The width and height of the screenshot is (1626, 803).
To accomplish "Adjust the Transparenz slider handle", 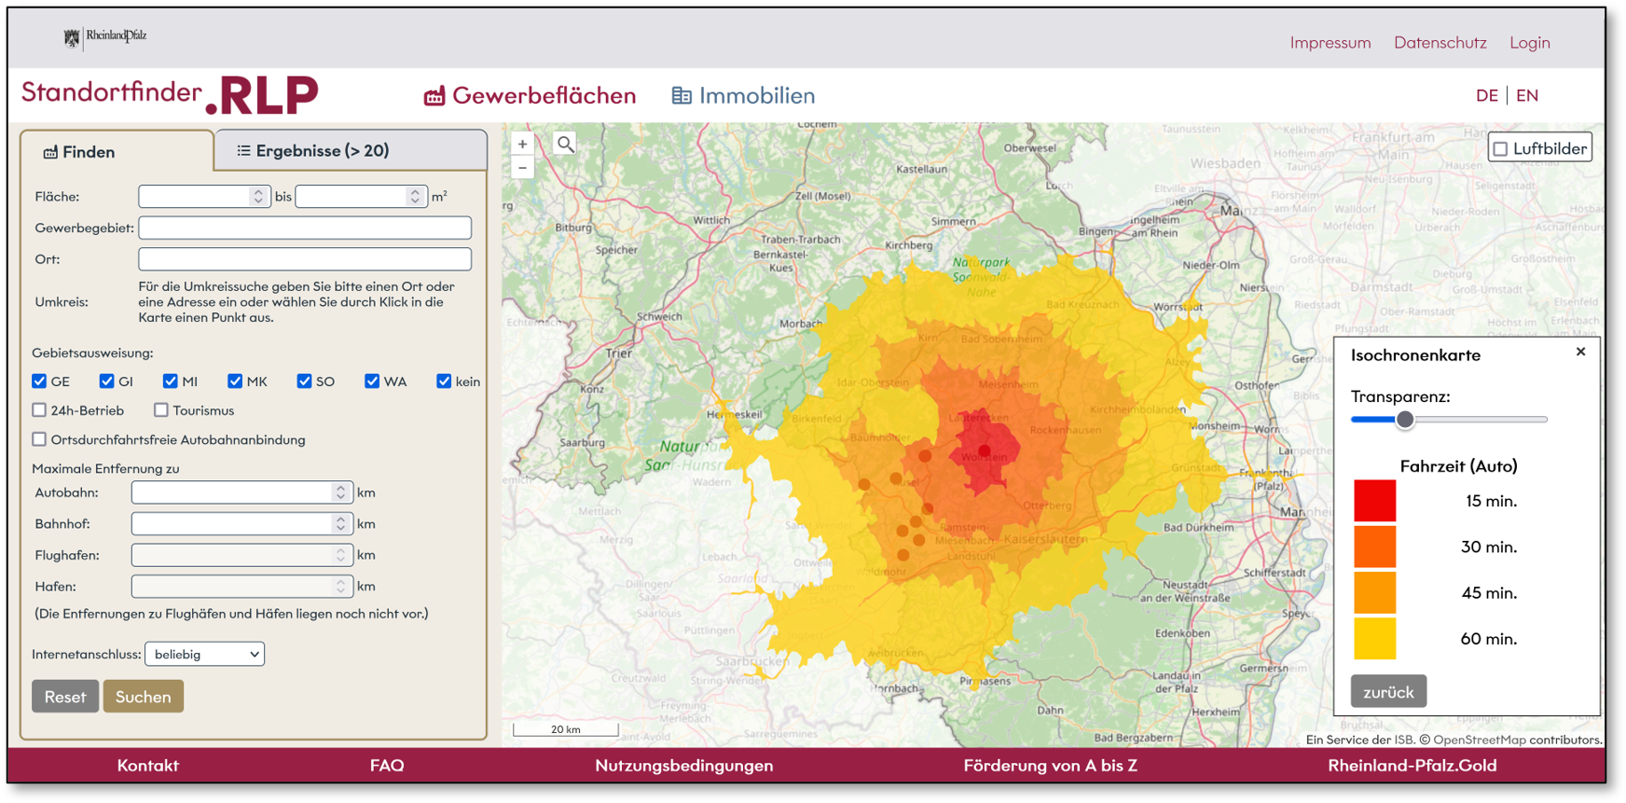I will tap(1405, 420).
